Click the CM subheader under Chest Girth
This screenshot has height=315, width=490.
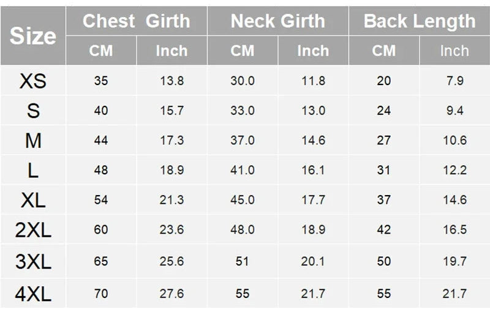point(101,51)
